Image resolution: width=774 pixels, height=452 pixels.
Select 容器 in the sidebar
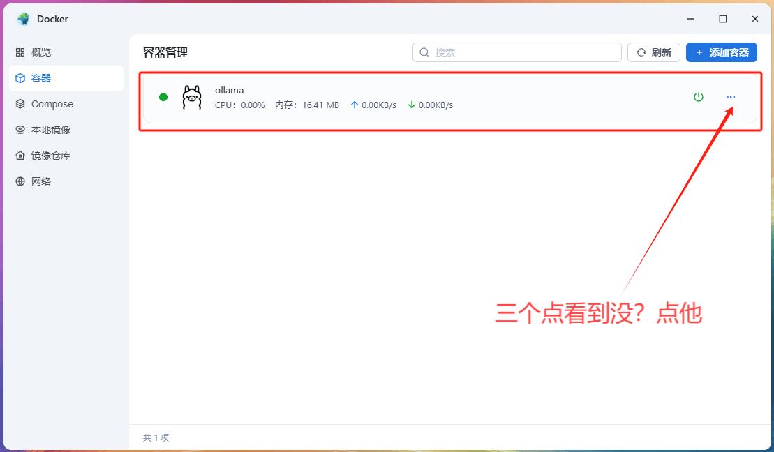coord(41,78)
